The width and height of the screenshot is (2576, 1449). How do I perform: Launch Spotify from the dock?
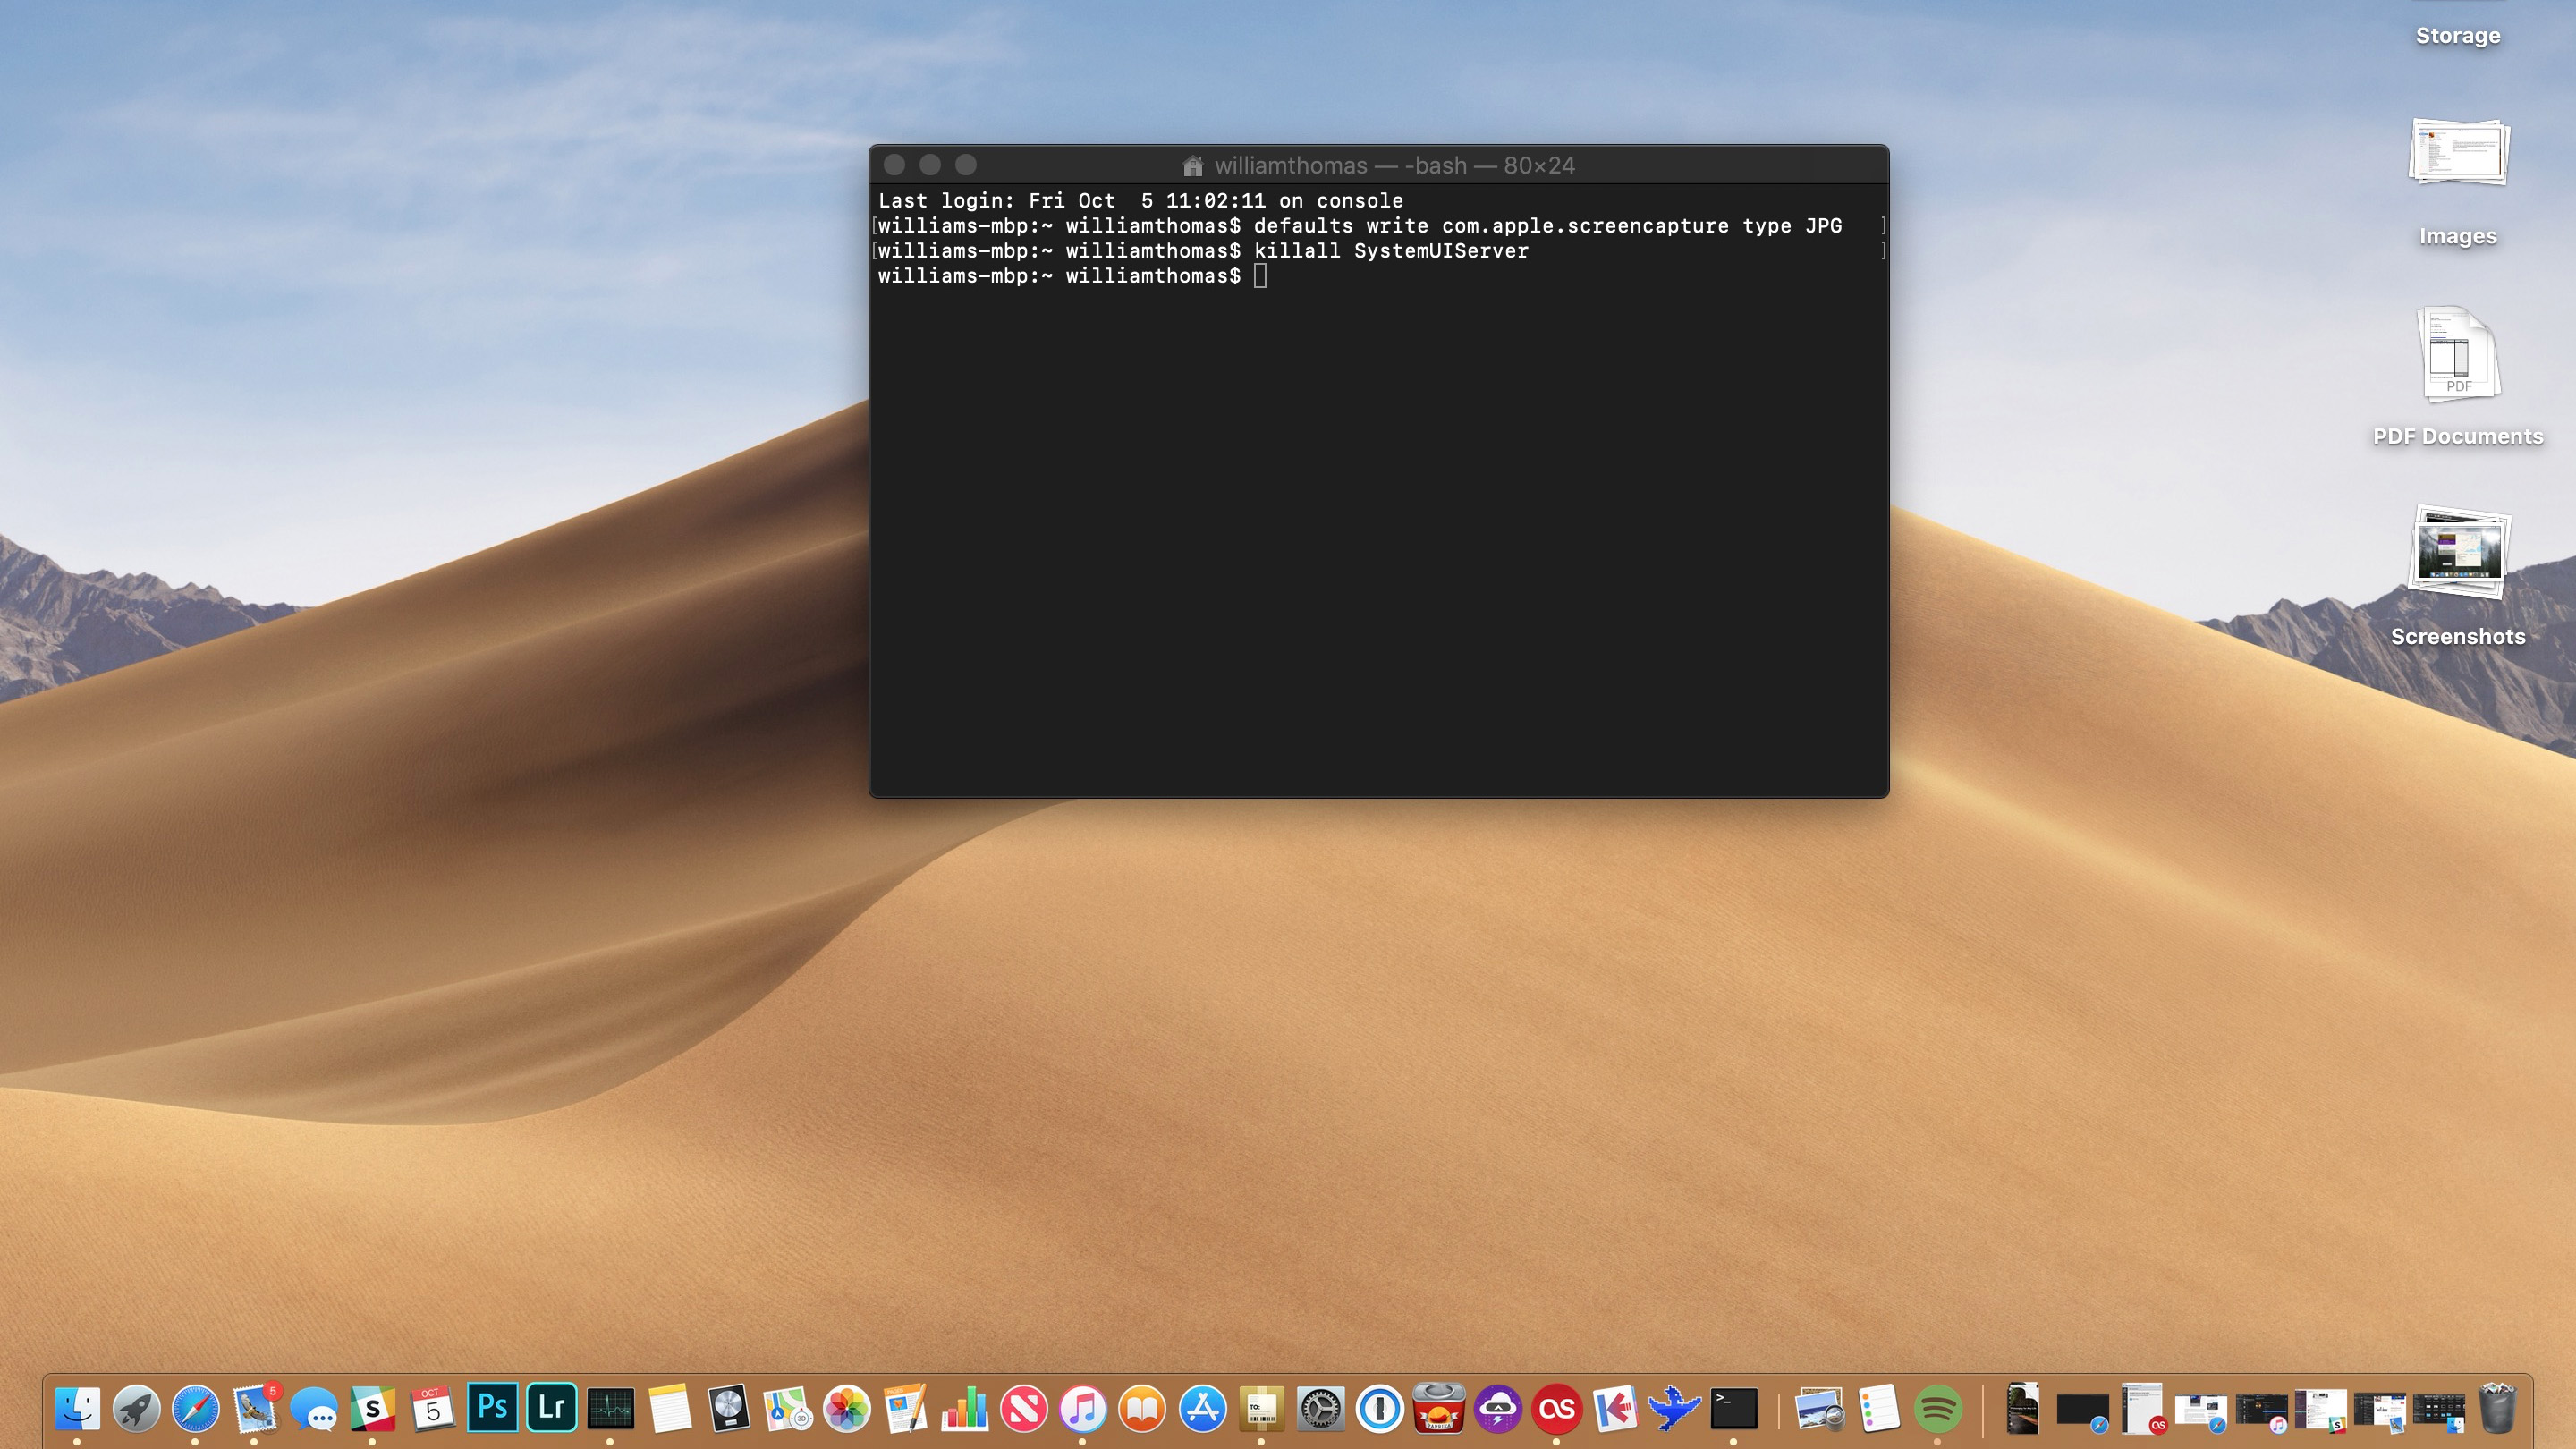pyautogui.click(x=1941, y=1409)
